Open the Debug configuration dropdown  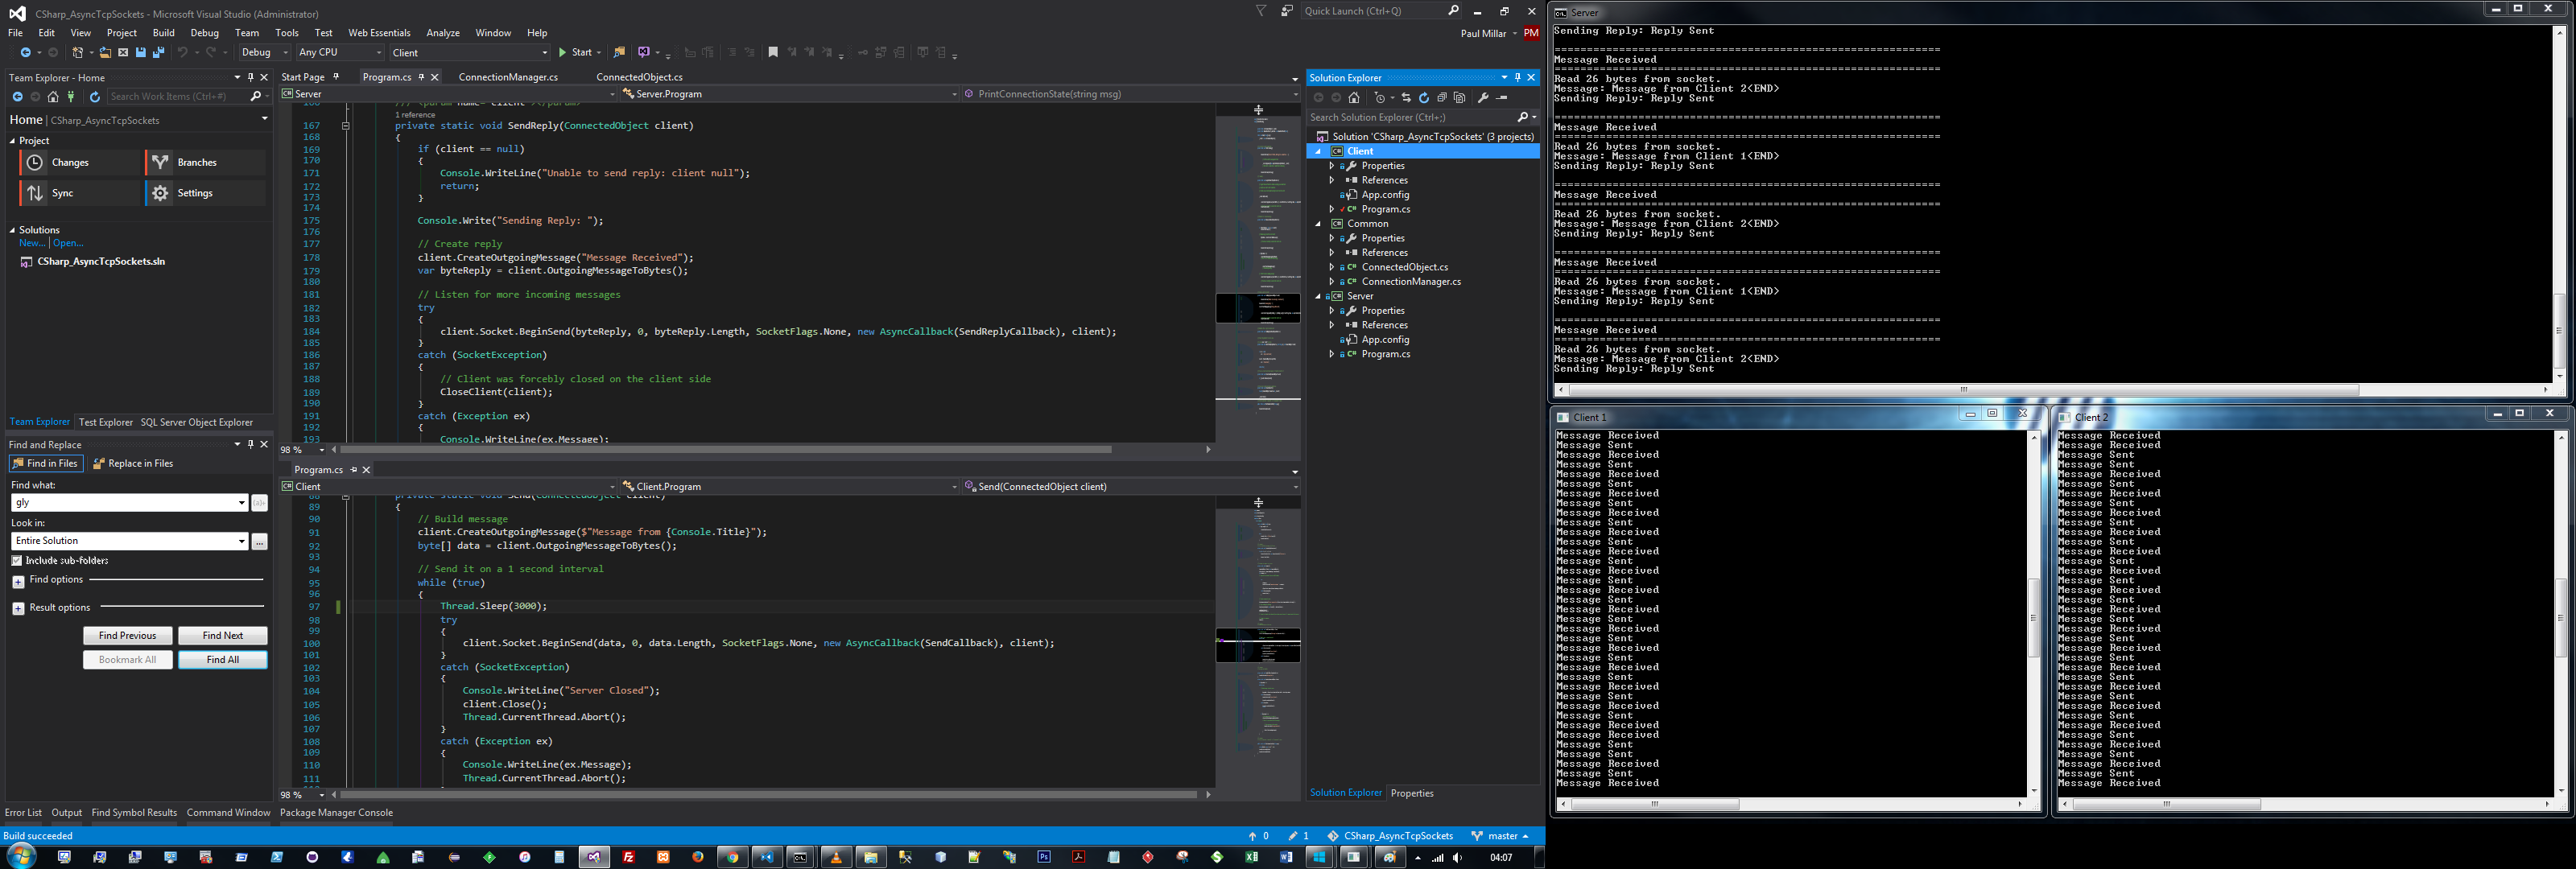tap(265, 53)
